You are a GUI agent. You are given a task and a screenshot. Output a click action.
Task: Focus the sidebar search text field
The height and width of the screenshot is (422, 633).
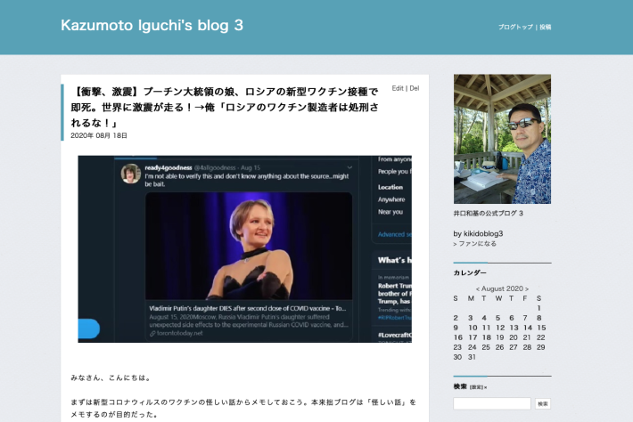(x=492, y=403)
